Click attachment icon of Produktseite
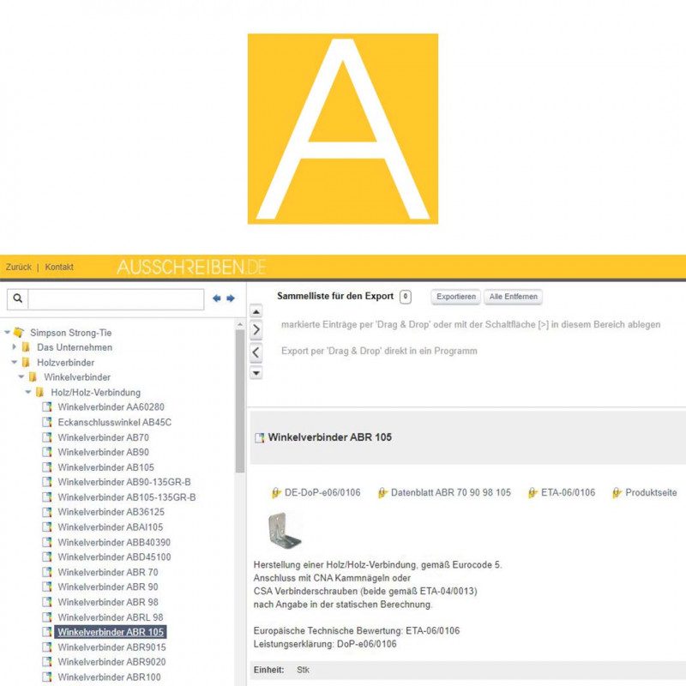The image size is (686, 686). pyautogui.click(x=617, y=492)
